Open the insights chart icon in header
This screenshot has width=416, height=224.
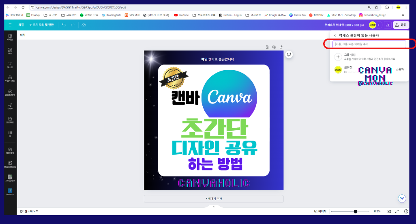coord(388,25)
